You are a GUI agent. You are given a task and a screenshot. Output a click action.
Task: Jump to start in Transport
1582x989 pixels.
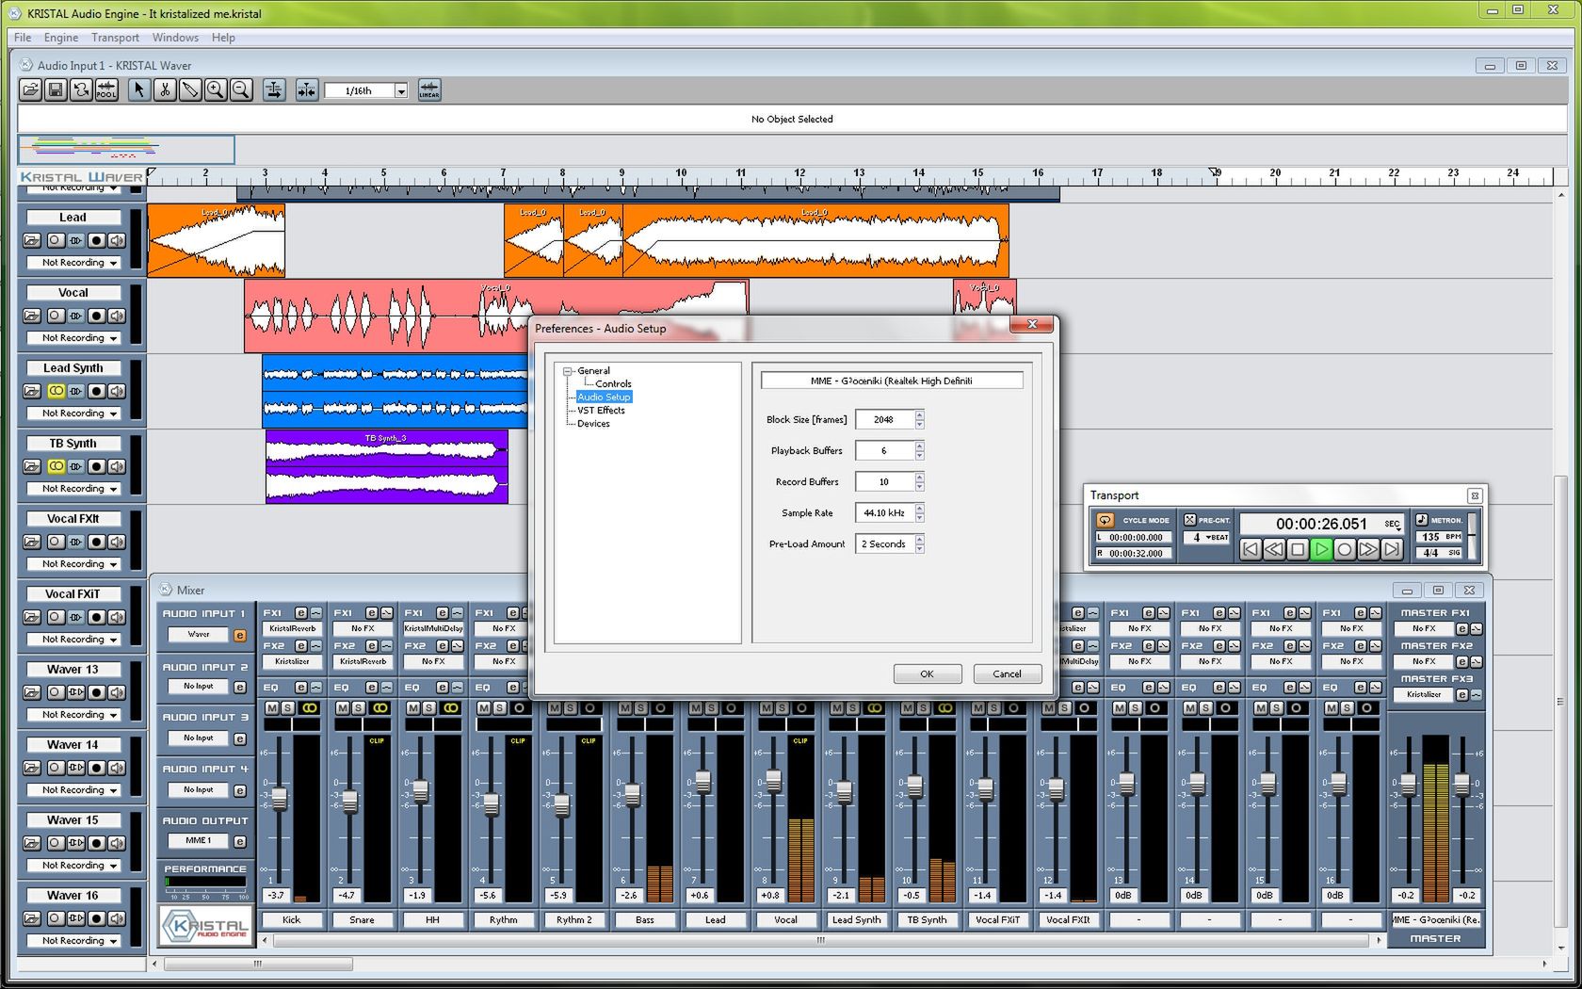tap(1251, 549)
